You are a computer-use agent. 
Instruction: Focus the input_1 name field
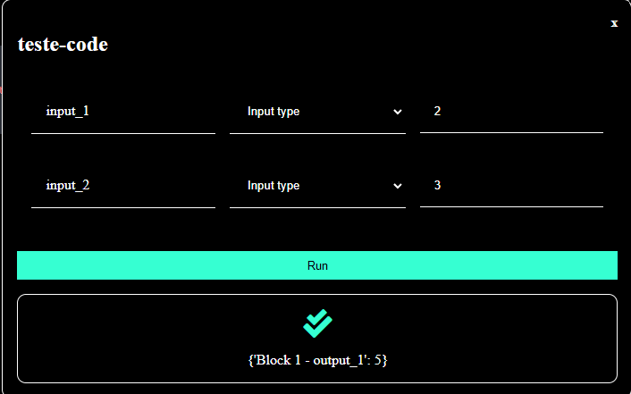click(123, 112)
